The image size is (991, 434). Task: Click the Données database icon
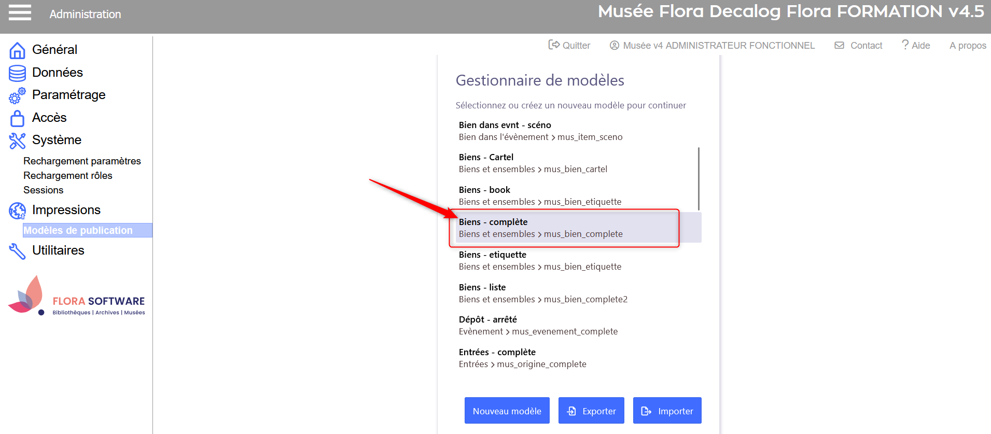tap(17, 73)
